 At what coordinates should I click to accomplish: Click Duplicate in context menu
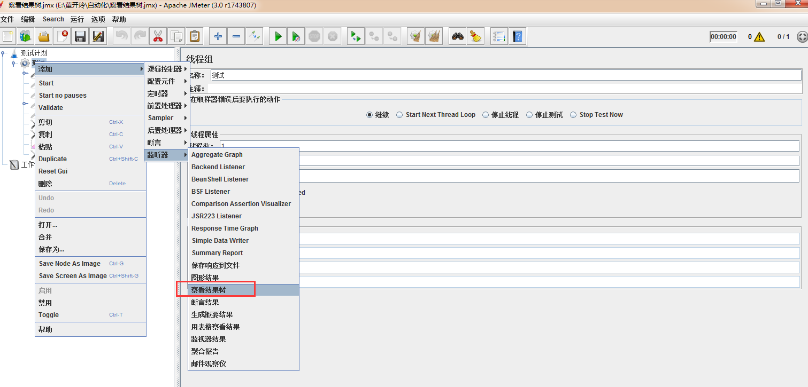click(90, 159)
